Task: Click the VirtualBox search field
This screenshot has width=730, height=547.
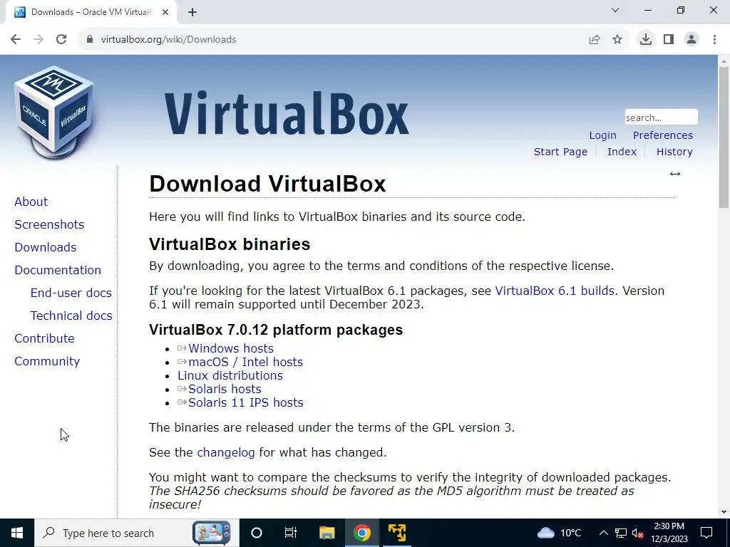Action: [661, 118]
